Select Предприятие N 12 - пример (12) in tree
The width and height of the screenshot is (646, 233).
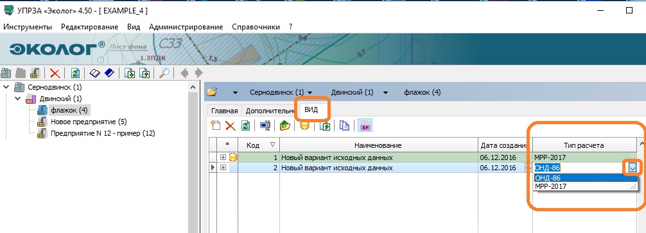point(103,133)
